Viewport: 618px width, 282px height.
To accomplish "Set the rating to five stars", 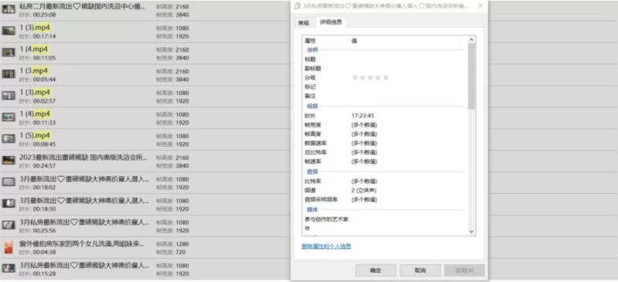I will coord(385,78).
